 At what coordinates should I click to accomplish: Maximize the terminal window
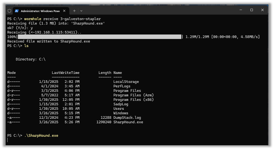252,10
